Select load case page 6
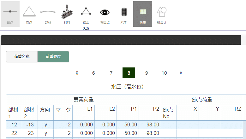 pos(93,73)
